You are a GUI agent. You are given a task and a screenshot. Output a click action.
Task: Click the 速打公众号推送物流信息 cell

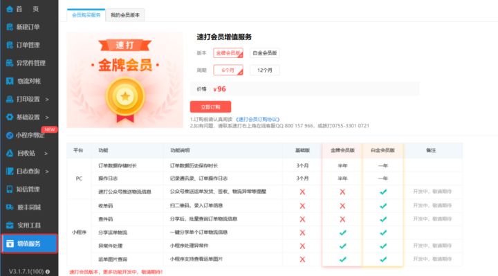tap(124, 192)
